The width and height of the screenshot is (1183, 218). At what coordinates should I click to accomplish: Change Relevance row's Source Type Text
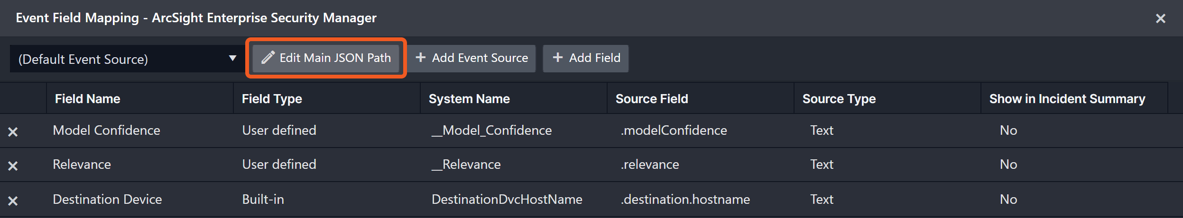(822, 165)
